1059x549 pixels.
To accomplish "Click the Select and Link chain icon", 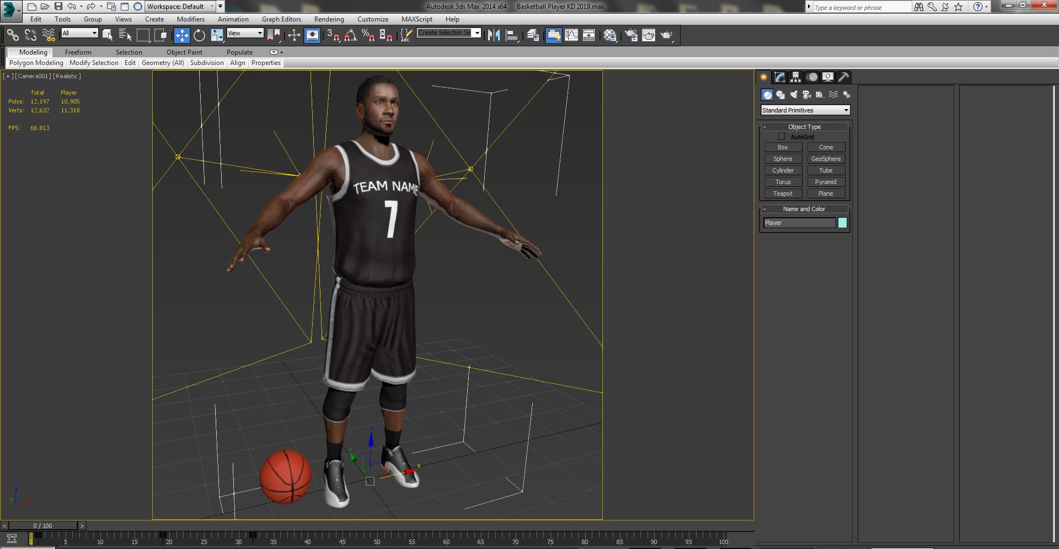I will click(13, 35).
